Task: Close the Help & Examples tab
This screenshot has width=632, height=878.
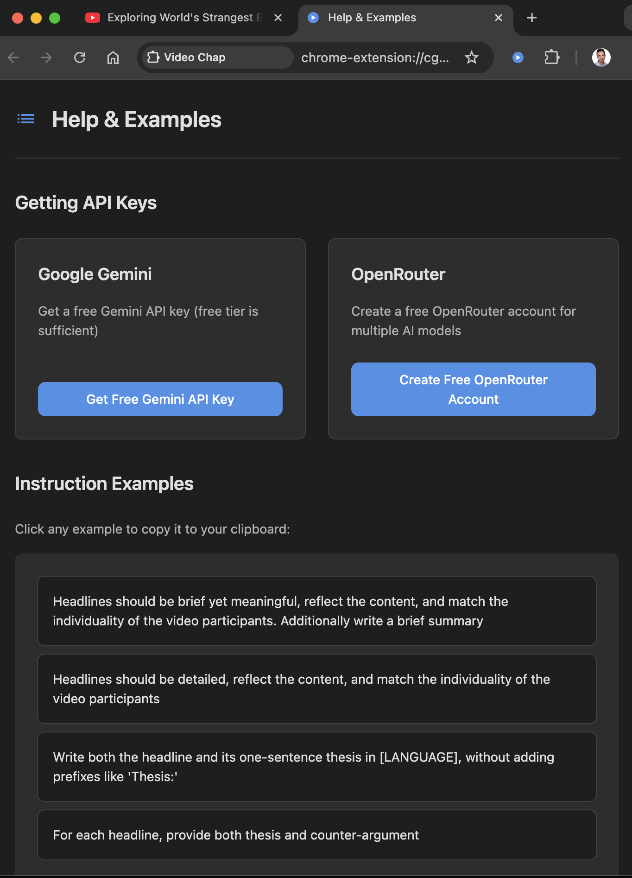Action: (499, 18)
